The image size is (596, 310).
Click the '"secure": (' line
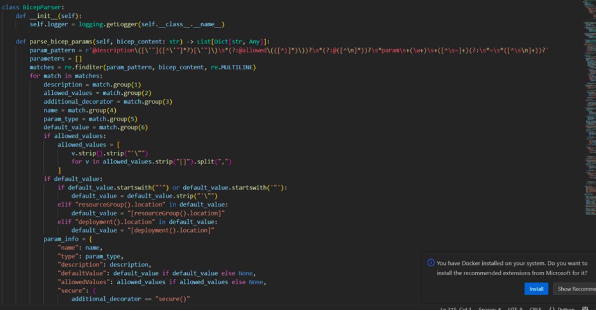click(76, 290)
